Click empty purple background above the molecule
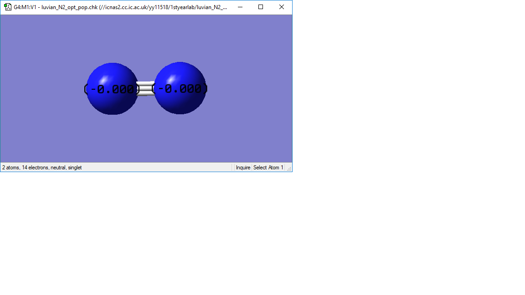This screenshot has width=525, height=295. tap(146, 37)
